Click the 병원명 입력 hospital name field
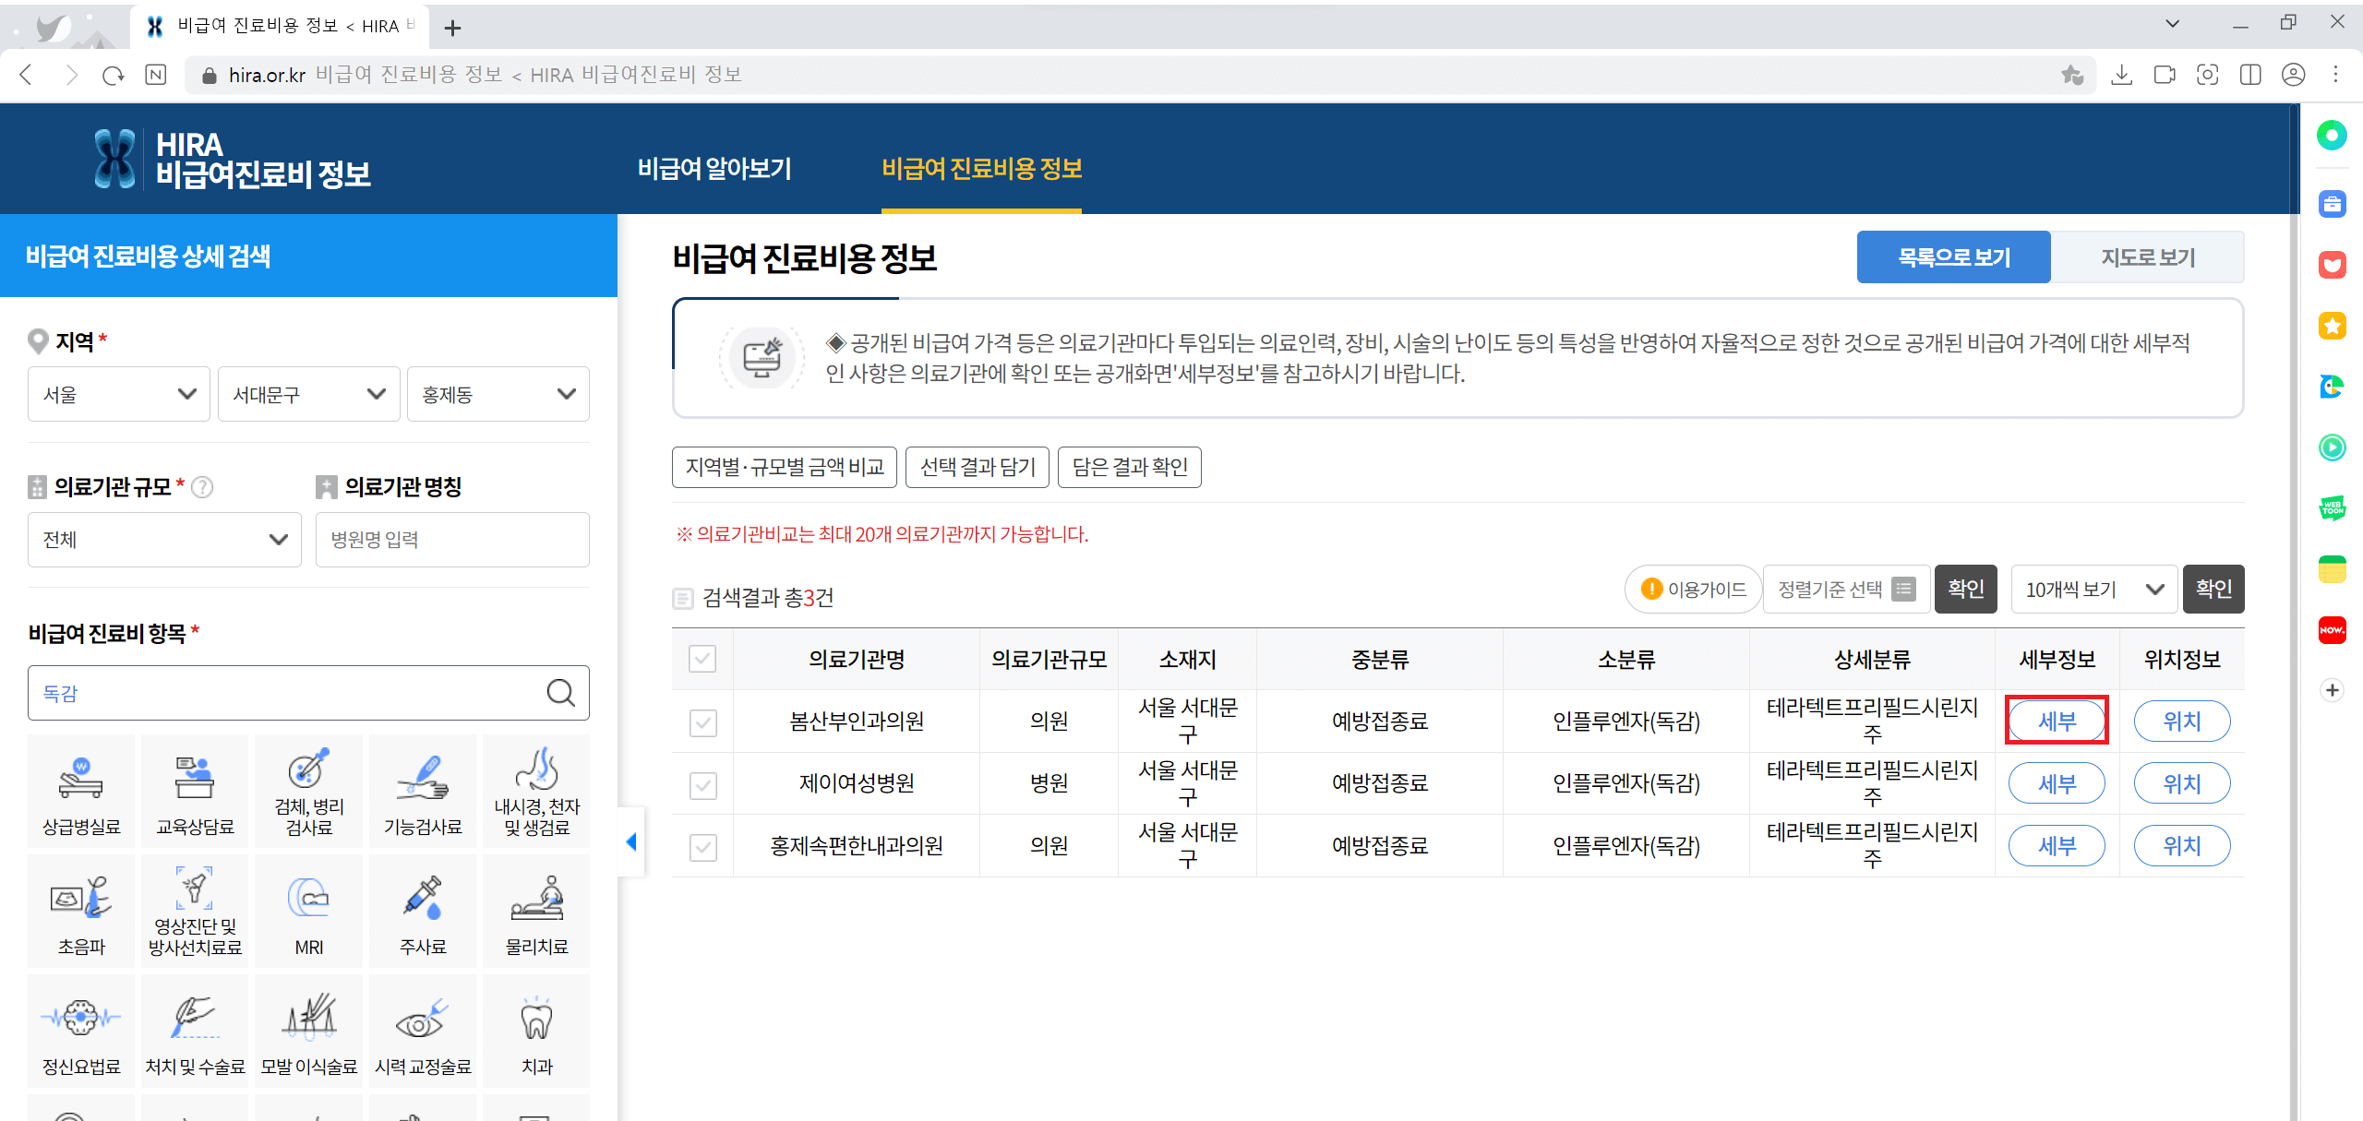 451,539
